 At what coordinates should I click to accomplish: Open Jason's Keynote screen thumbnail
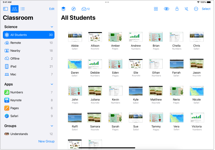click(197, 63)
